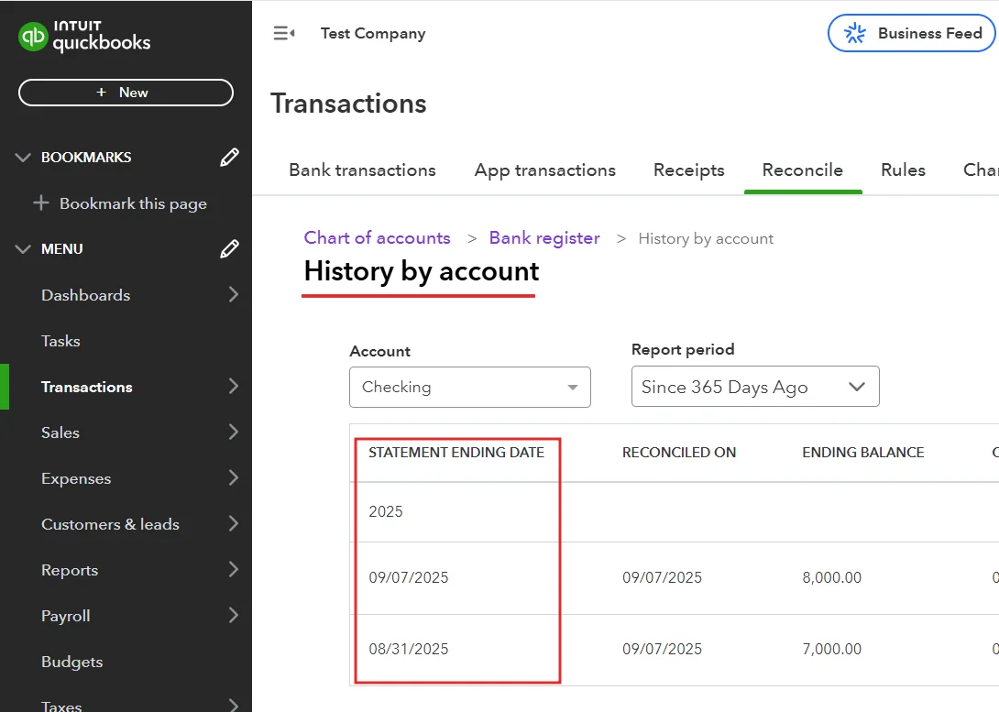
Task: Click the Business Feed sparkle icon
Action: pos(855,34)
